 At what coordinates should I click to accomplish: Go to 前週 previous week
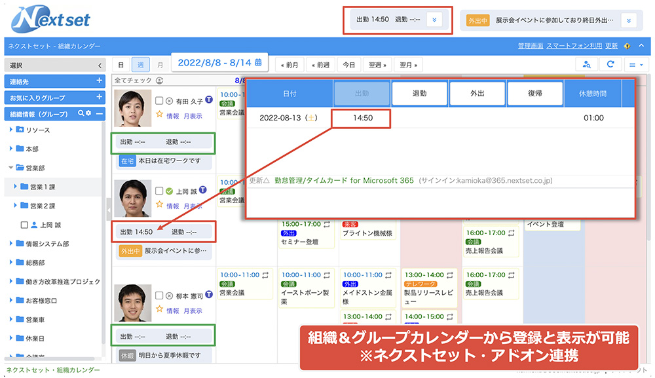320,65
